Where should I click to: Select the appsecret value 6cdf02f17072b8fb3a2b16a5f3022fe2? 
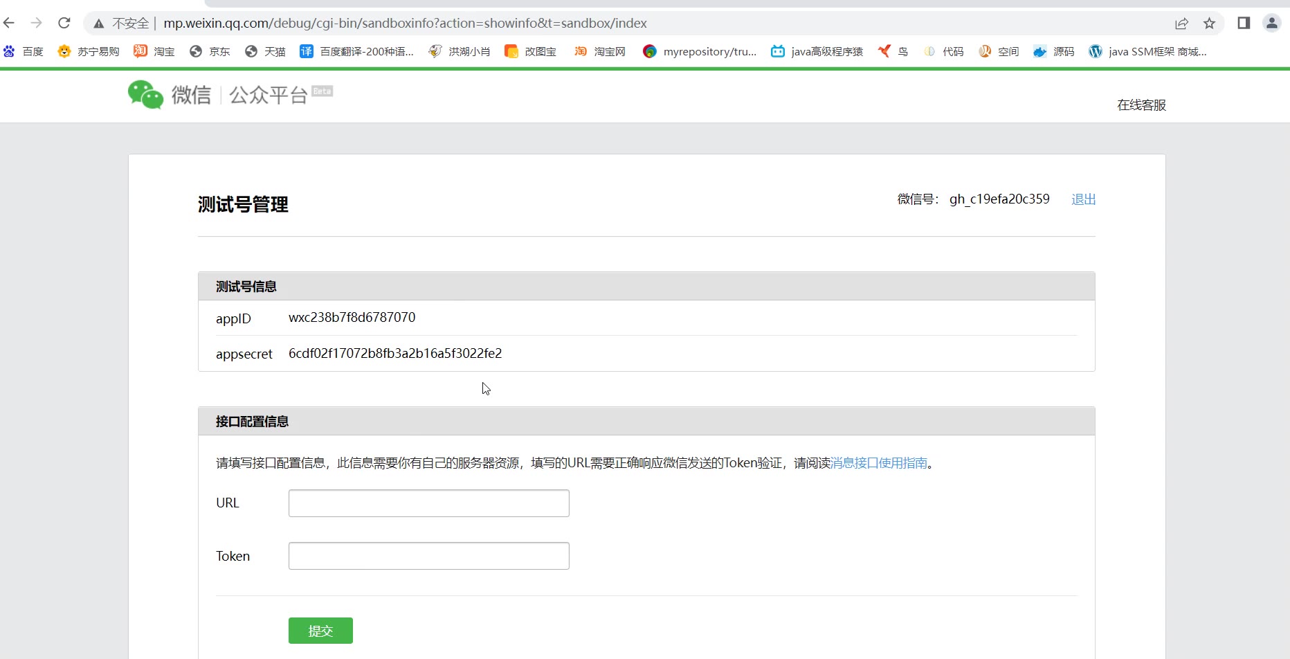pyautogui.click(x=395, y=353)
